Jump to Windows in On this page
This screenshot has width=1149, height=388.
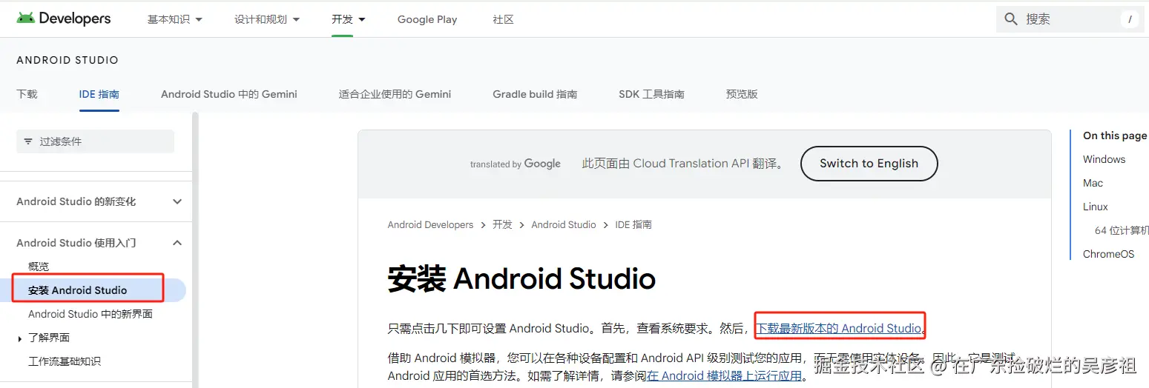1104,159
